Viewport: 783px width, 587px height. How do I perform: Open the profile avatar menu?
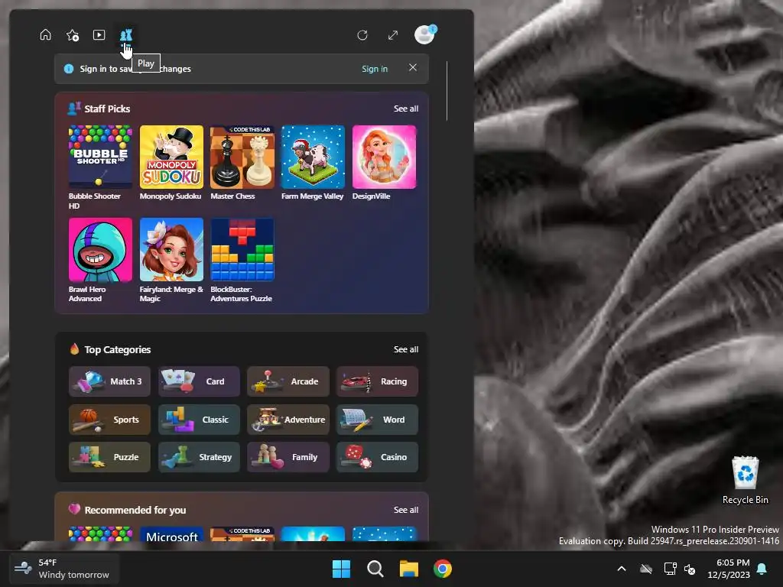tap(425, 34)
